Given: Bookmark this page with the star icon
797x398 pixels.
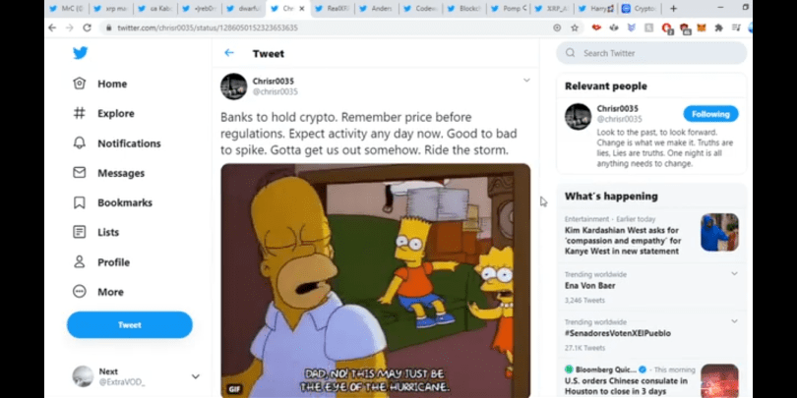Looking at the screenshot, I should pos(575,28).
